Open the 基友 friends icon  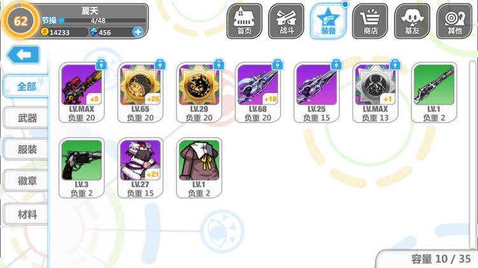(x=412, y=21)
